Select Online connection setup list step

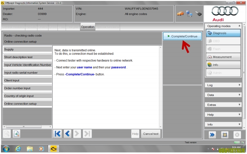click(27, 104)
